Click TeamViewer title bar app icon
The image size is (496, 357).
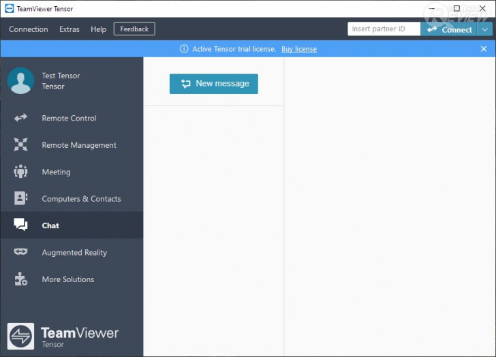coord(10,9)
